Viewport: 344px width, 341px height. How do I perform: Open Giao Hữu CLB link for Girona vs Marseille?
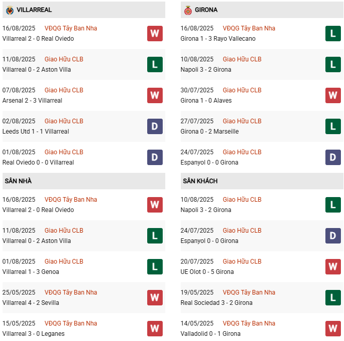click(x=242, y=121)
